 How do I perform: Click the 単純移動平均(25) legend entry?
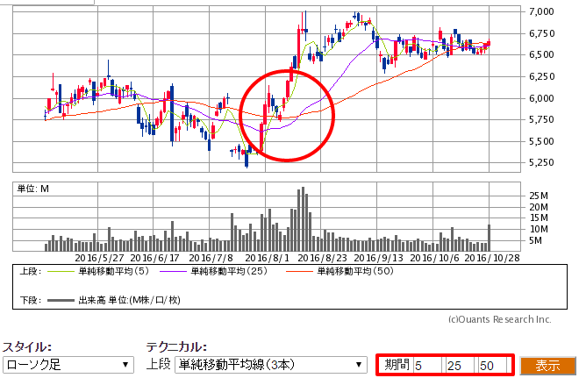click(x=231, y=272)
